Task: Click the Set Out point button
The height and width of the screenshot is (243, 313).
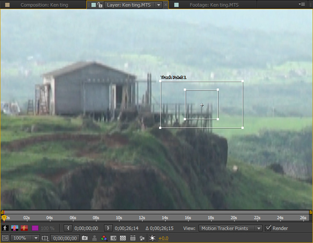Action: coord(107,228)
